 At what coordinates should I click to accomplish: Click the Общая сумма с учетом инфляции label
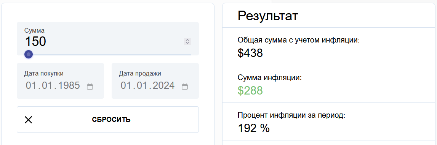299,40
